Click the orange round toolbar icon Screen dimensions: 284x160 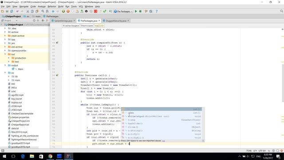tap(68, 11)
